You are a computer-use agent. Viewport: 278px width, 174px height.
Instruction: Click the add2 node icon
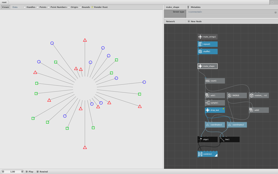click(x=251, y=110)
